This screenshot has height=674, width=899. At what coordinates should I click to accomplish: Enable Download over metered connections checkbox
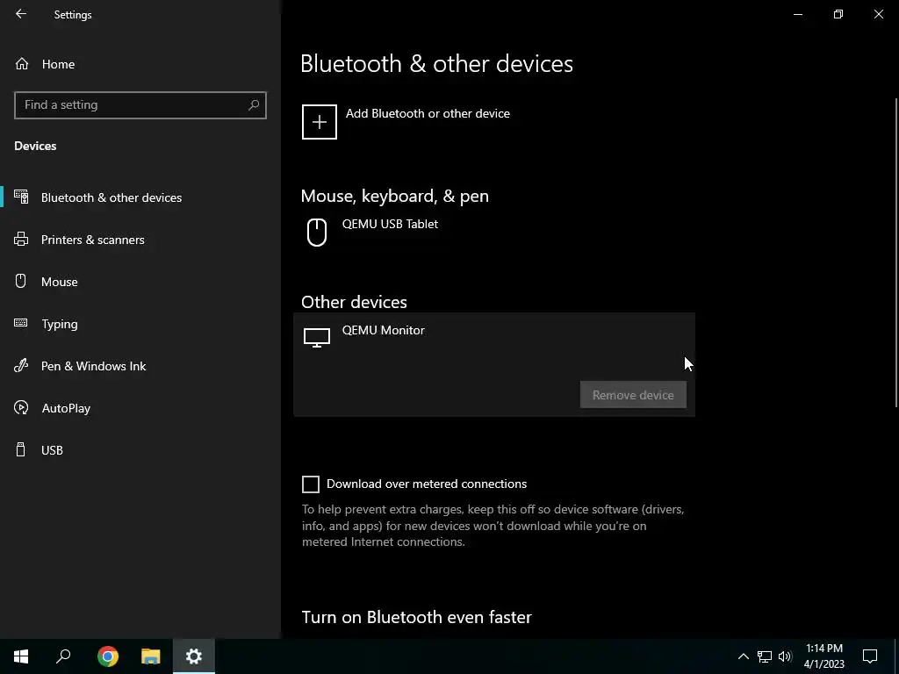311,484
